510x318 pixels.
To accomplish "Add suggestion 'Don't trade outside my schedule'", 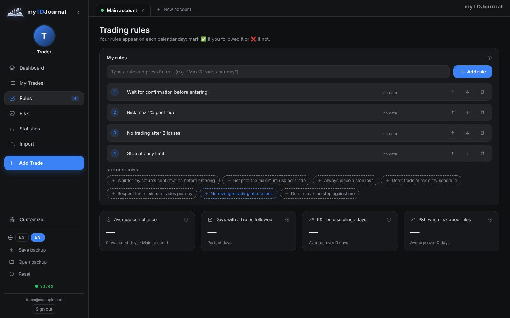I will tap(421, 181).
